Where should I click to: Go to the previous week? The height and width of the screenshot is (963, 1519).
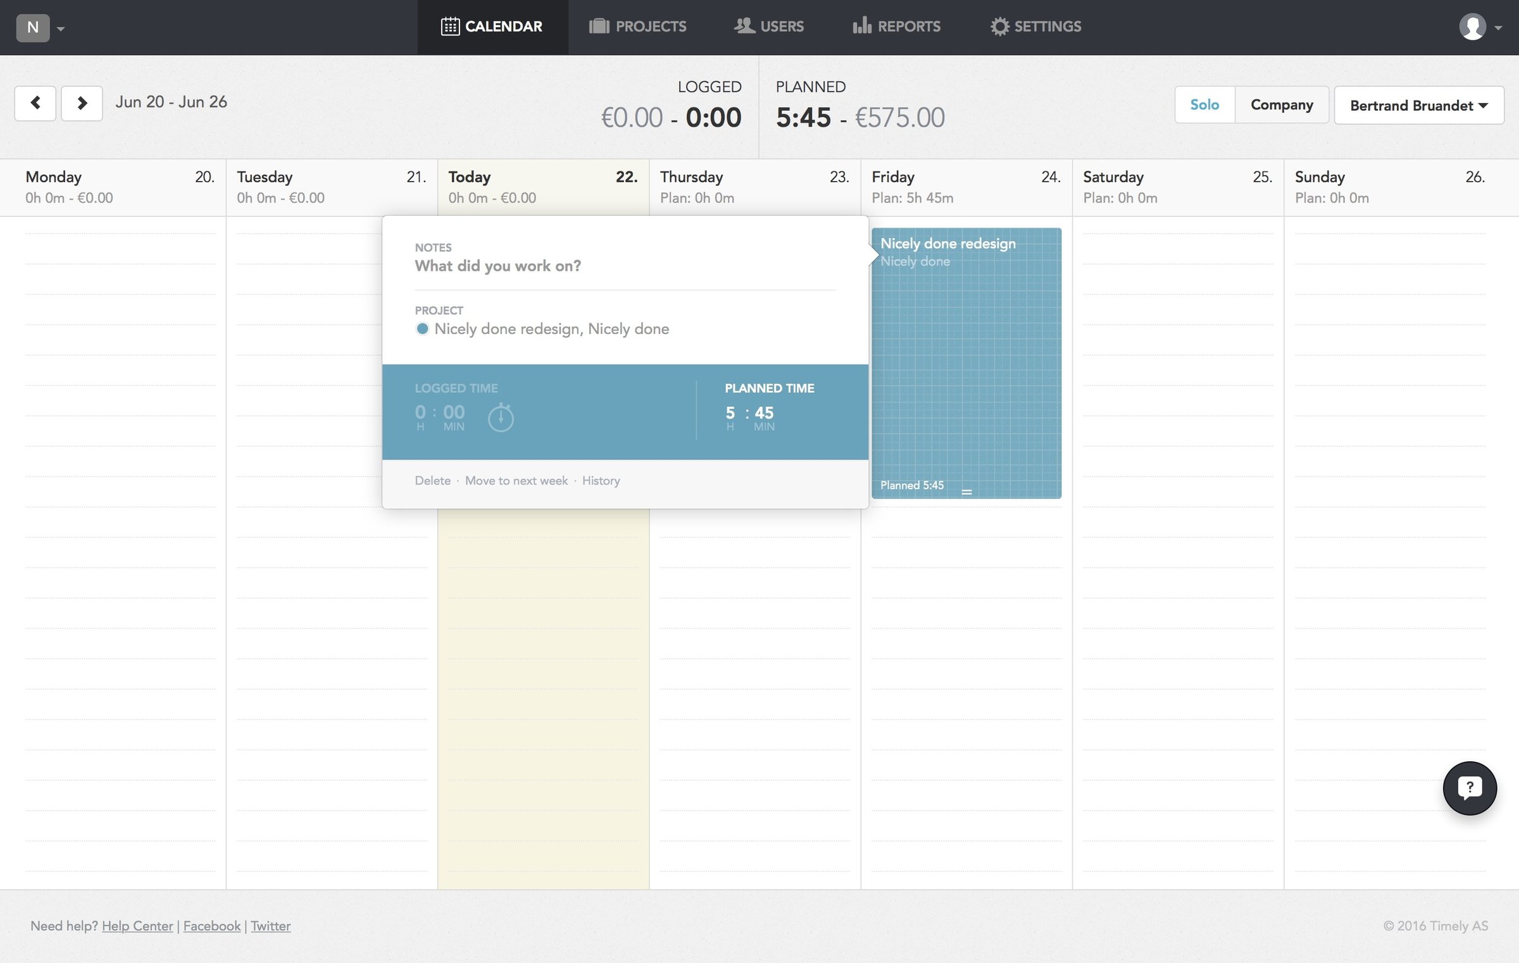tap(35, 103)
